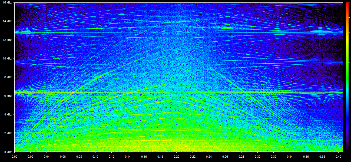Click the 0:00 time axis marker
The width and height of the screenshot is (351, 162).
pyautogui.click(x=15, y=157)
